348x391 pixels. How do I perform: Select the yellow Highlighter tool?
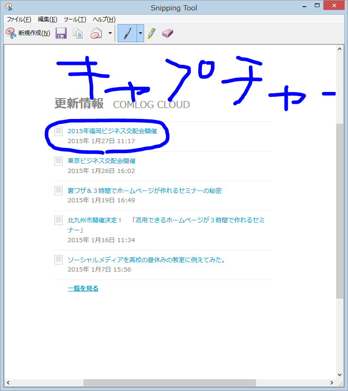point(151,33)
